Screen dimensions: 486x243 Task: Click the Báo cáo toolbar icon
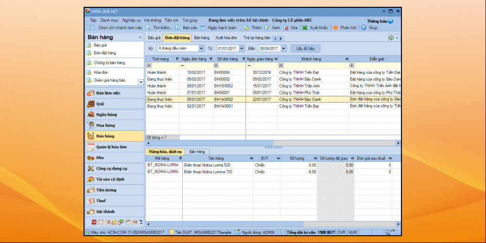coord(177,28)
